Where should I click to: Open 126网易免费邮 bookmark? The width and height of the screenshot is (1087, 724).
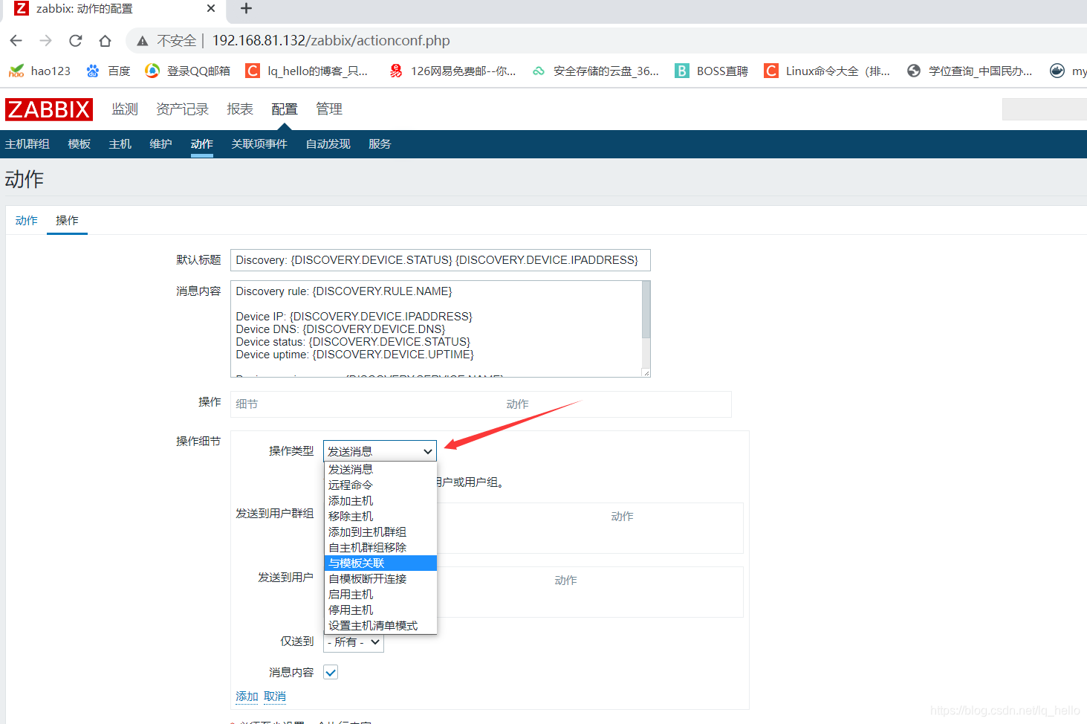[x=452, y=71]
